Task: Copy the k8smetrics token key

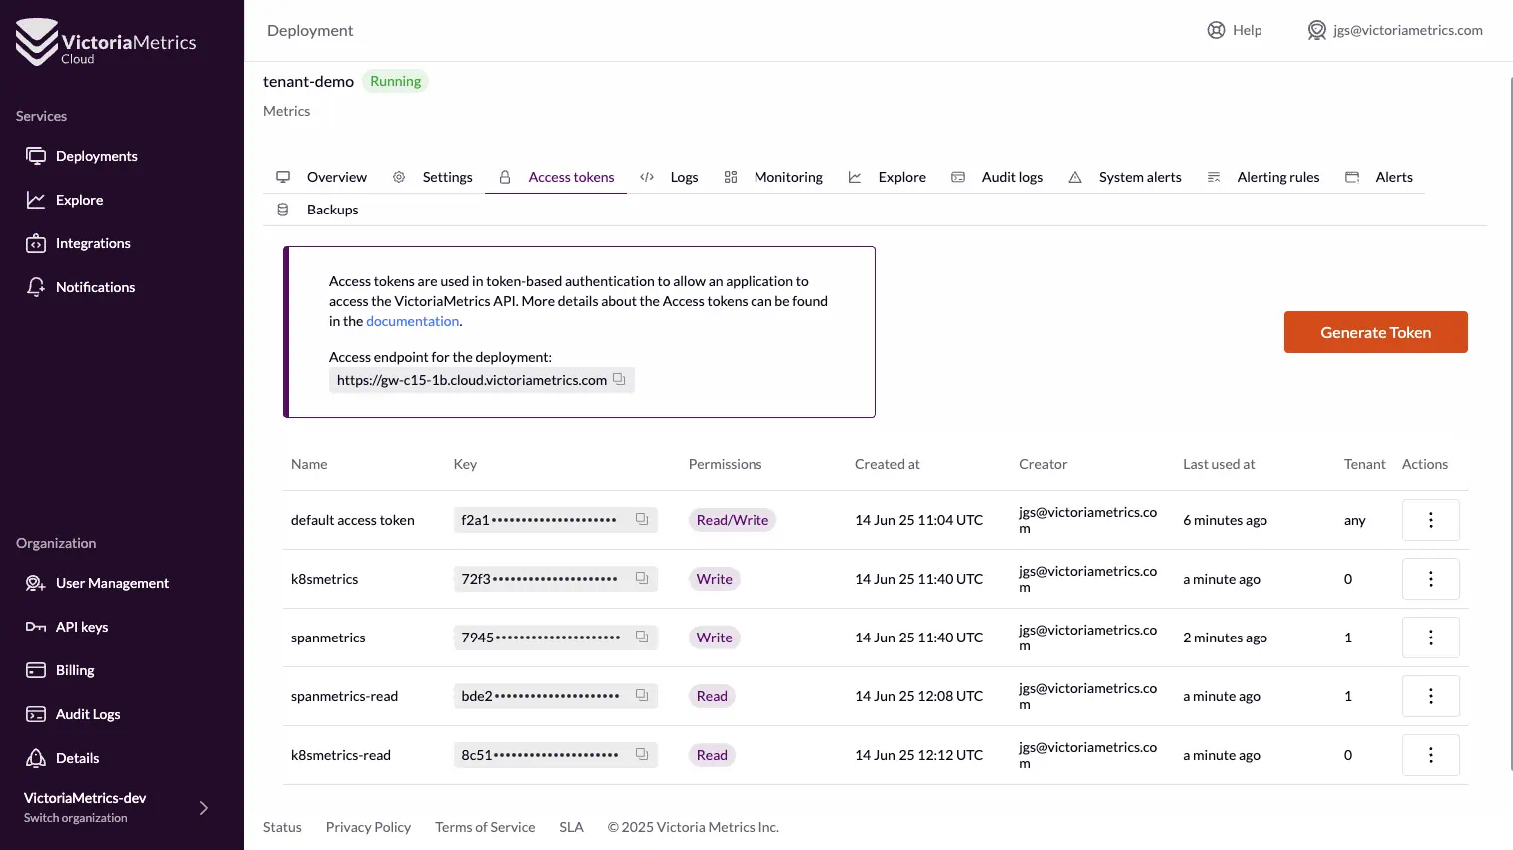Action: 642,578
